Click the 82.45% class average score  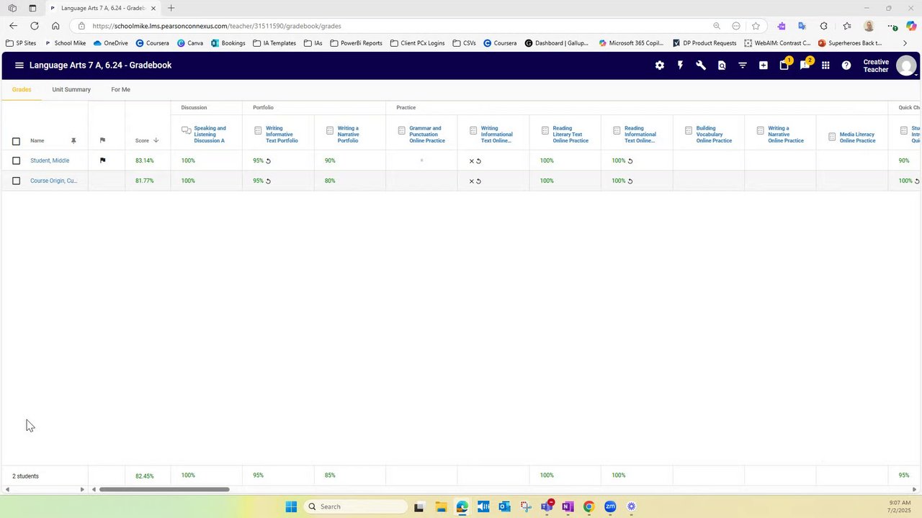(x=144, y=476)
